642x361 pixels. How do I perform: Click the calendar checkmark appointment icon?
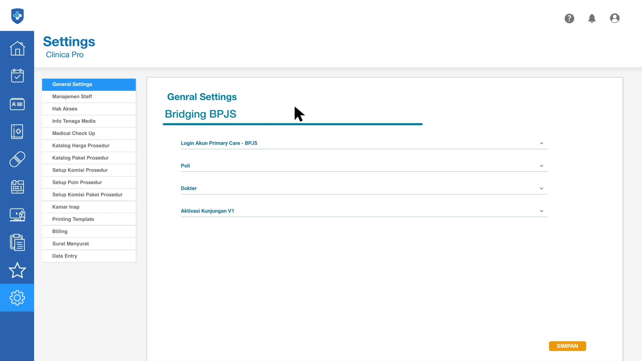click(x=17, y=76)
